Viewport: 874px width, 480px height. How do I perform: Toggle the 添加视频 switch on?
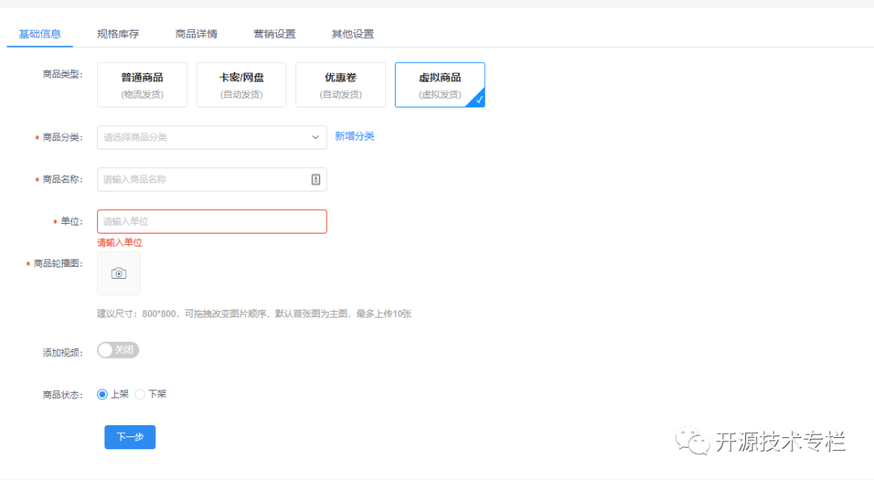point(118,350)
